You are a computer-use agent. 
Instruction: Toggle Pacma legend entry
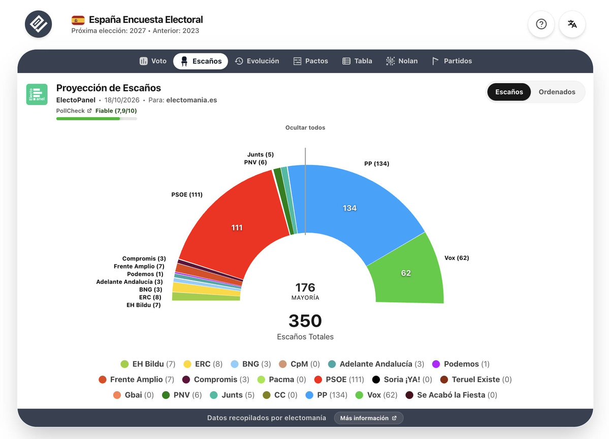point(281,380)
